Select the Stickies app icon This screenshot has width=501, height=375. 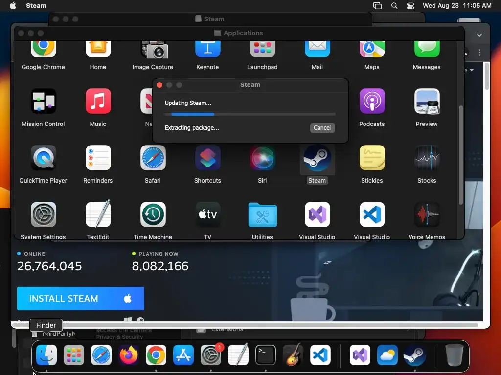372,158
